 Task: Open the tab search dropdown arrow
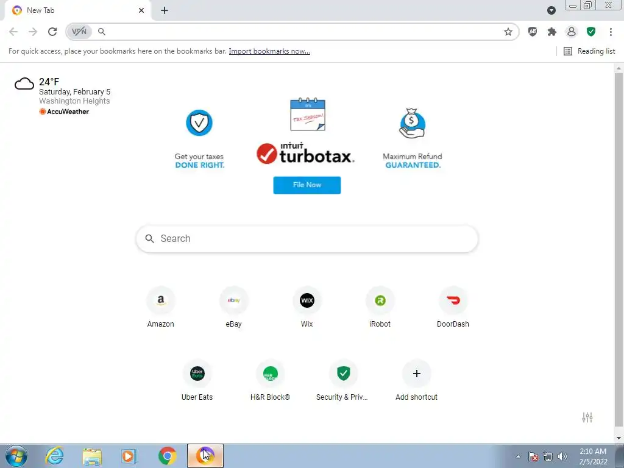tap(551, 10)
